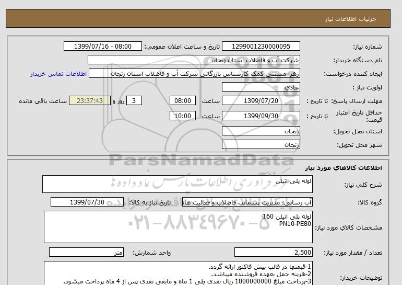Click the label تاریخ نیاز به کالا

150,202
